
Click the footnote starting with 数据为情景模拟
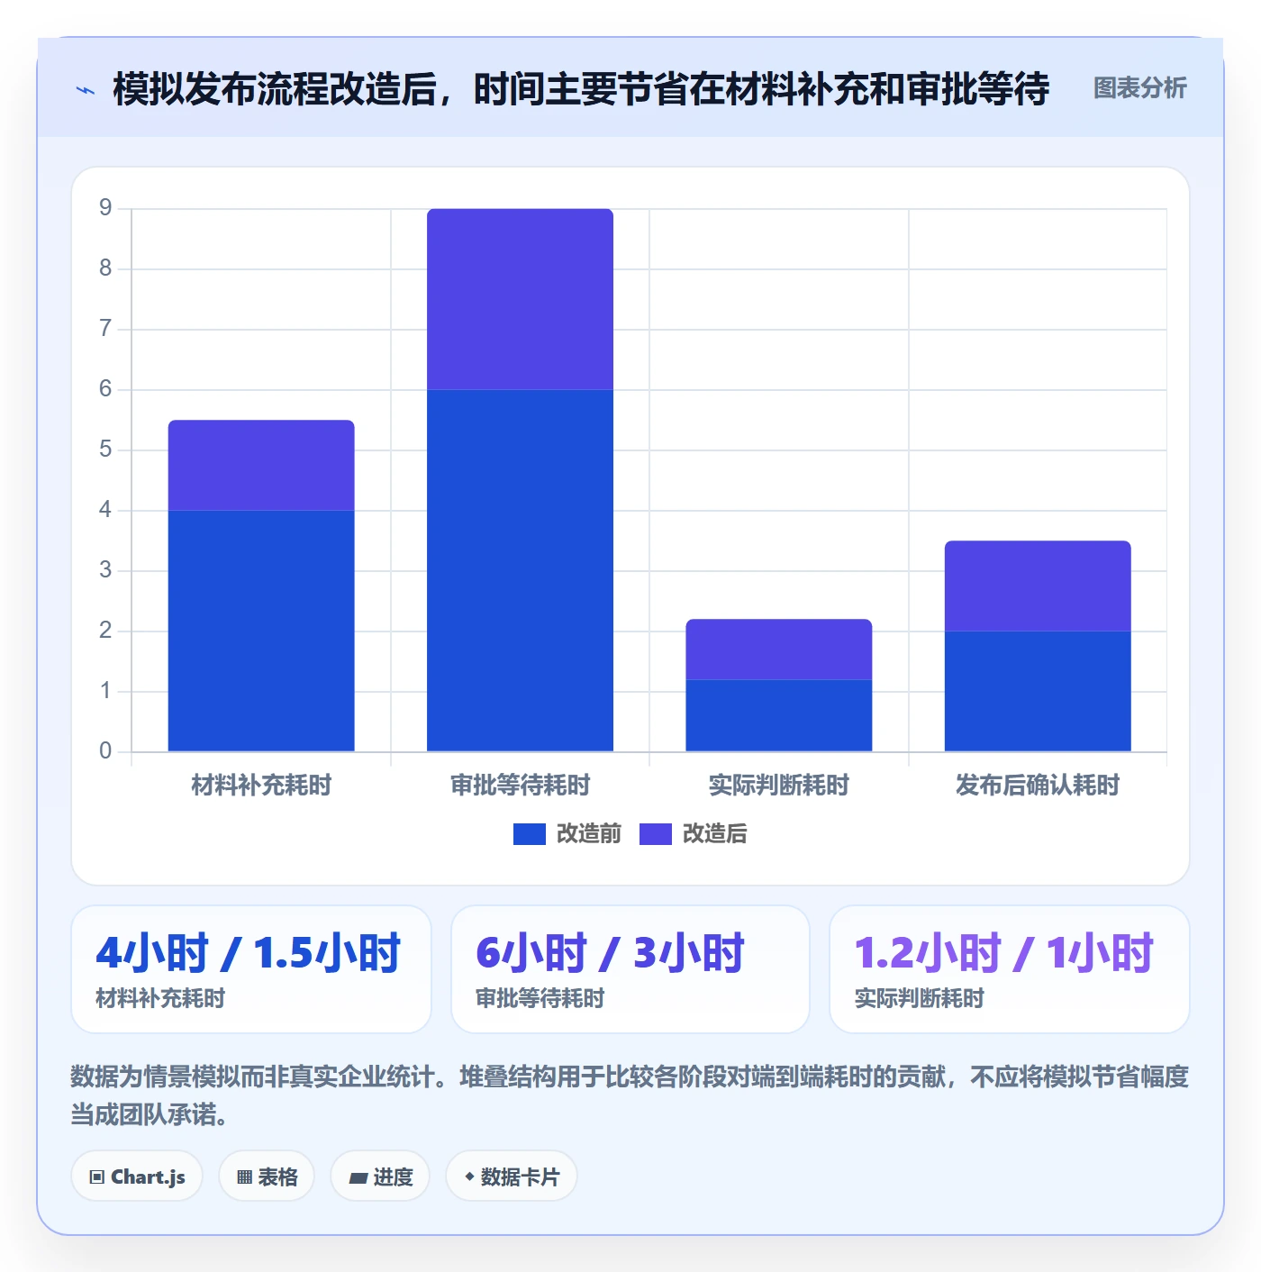click(630, 1095)
